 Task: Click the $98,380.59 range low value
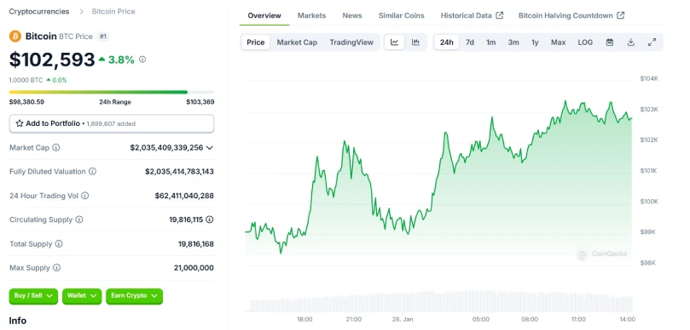pyautogui.click(x=26, y=102)
